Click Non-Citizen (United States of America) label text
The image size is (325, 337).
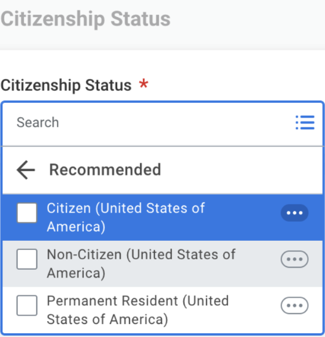[x=141, y=263]
